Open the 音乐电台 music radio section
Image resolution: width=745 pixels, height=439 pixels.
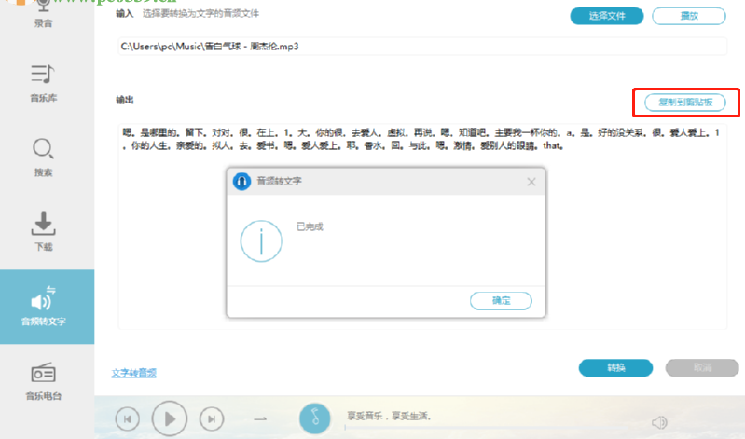pyautogui.click(x=43, y=381)
